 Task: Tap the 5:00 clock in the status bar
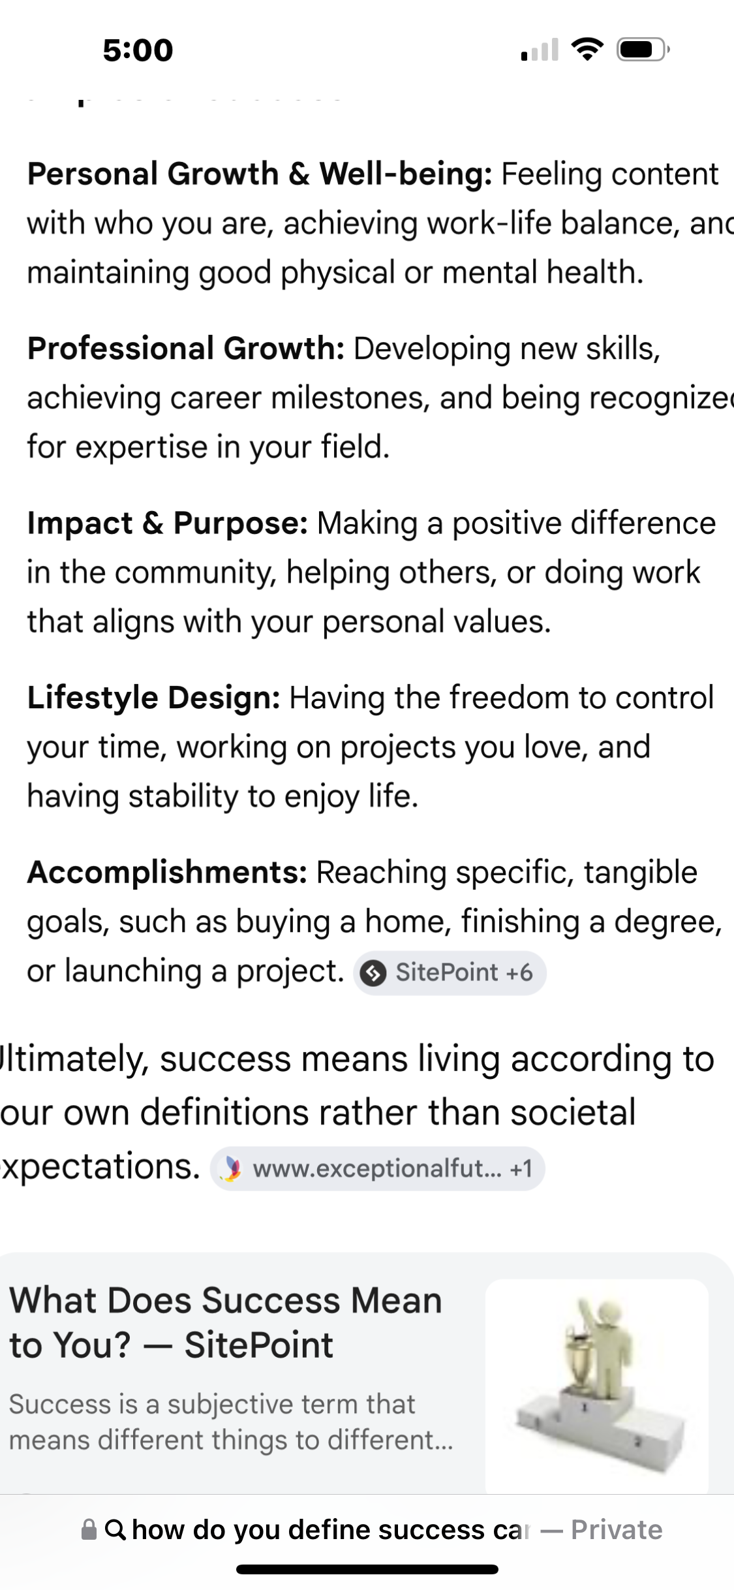tap(138, 50)
